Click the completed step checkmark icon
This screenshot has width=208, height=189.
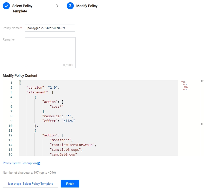(6, 6)
